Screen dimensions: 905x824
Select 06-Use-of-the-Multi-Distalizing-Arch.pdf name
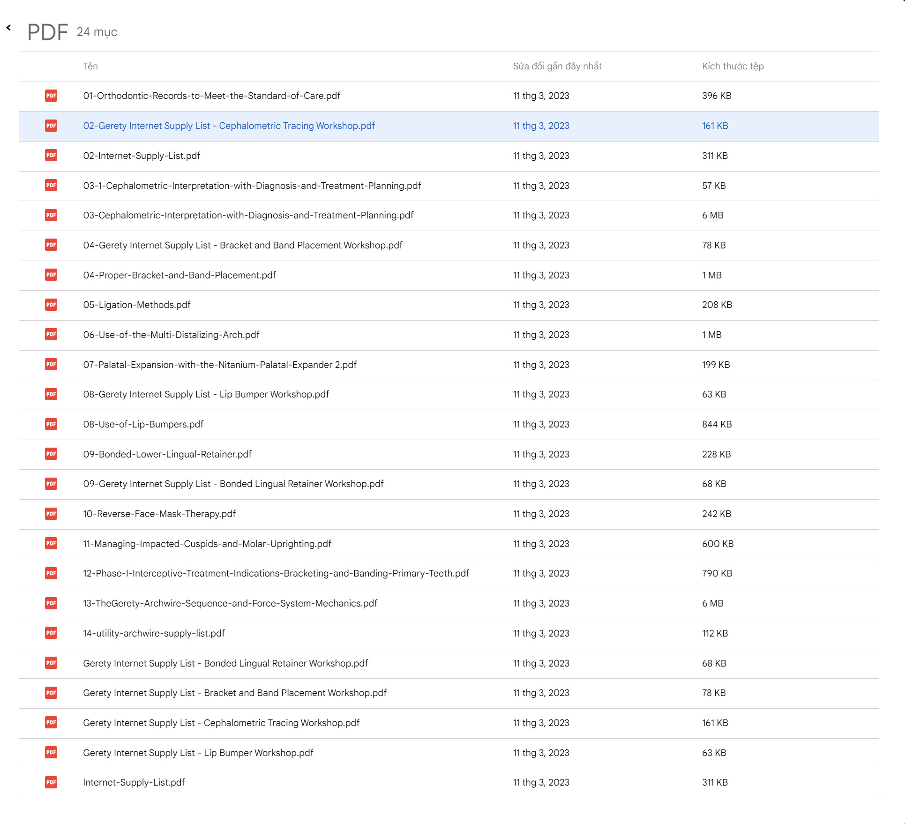(x=171, y=335)
